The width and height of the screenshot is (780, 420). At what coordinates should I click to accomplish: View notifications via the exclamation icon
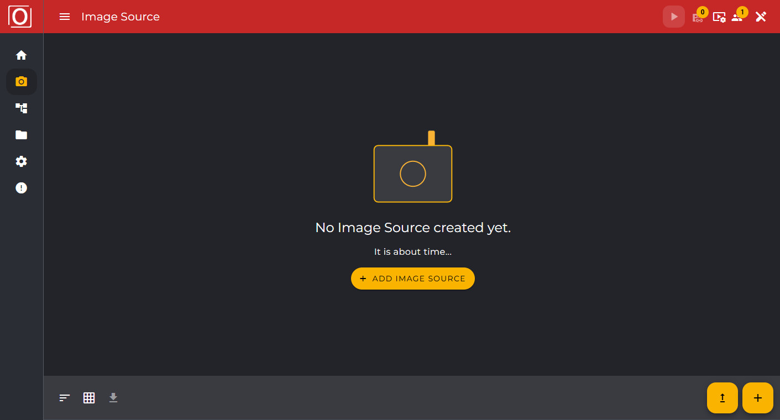click(21, 187)
